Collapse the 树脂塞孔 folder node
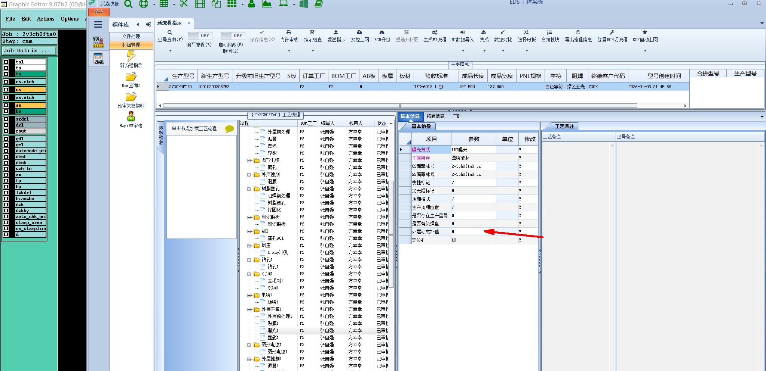Screen dimensions: 766x371 [249, 189]
